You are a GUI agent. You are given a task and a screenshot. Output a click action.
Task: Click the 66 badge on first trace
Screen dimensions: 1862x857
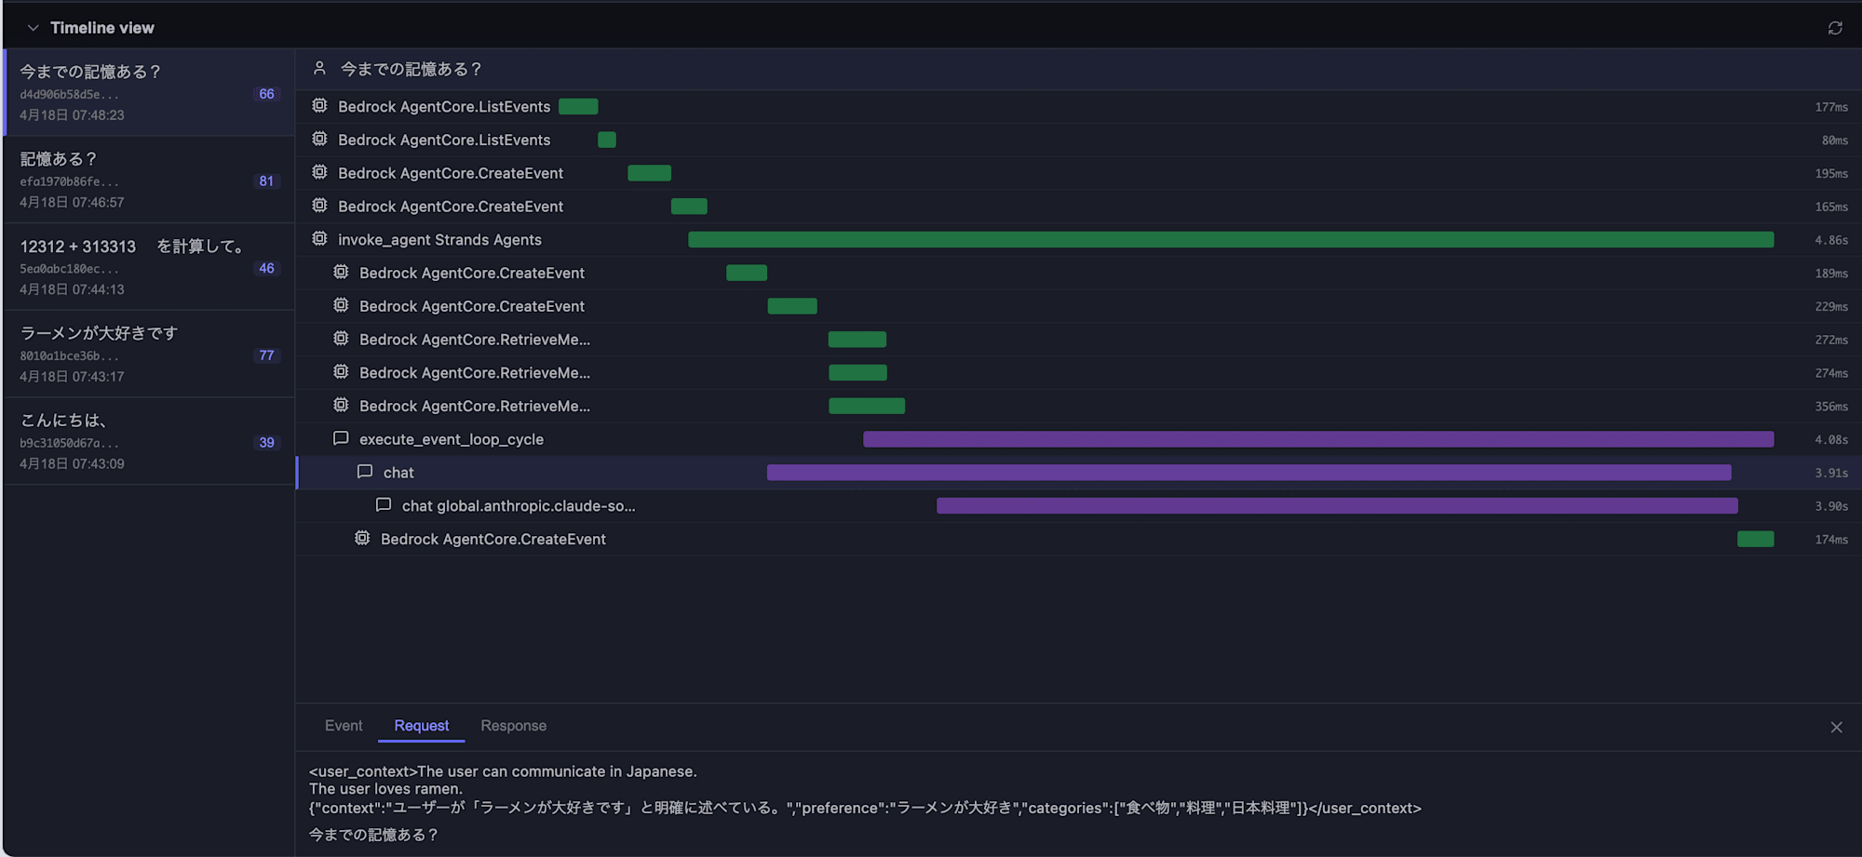click(266, 94)
